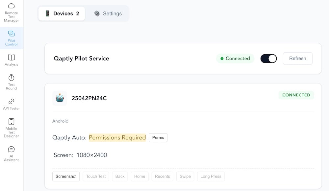The image size is (329, 191).
Task: Open Remote Test Manager cloud icon
Action: (11, 6)
